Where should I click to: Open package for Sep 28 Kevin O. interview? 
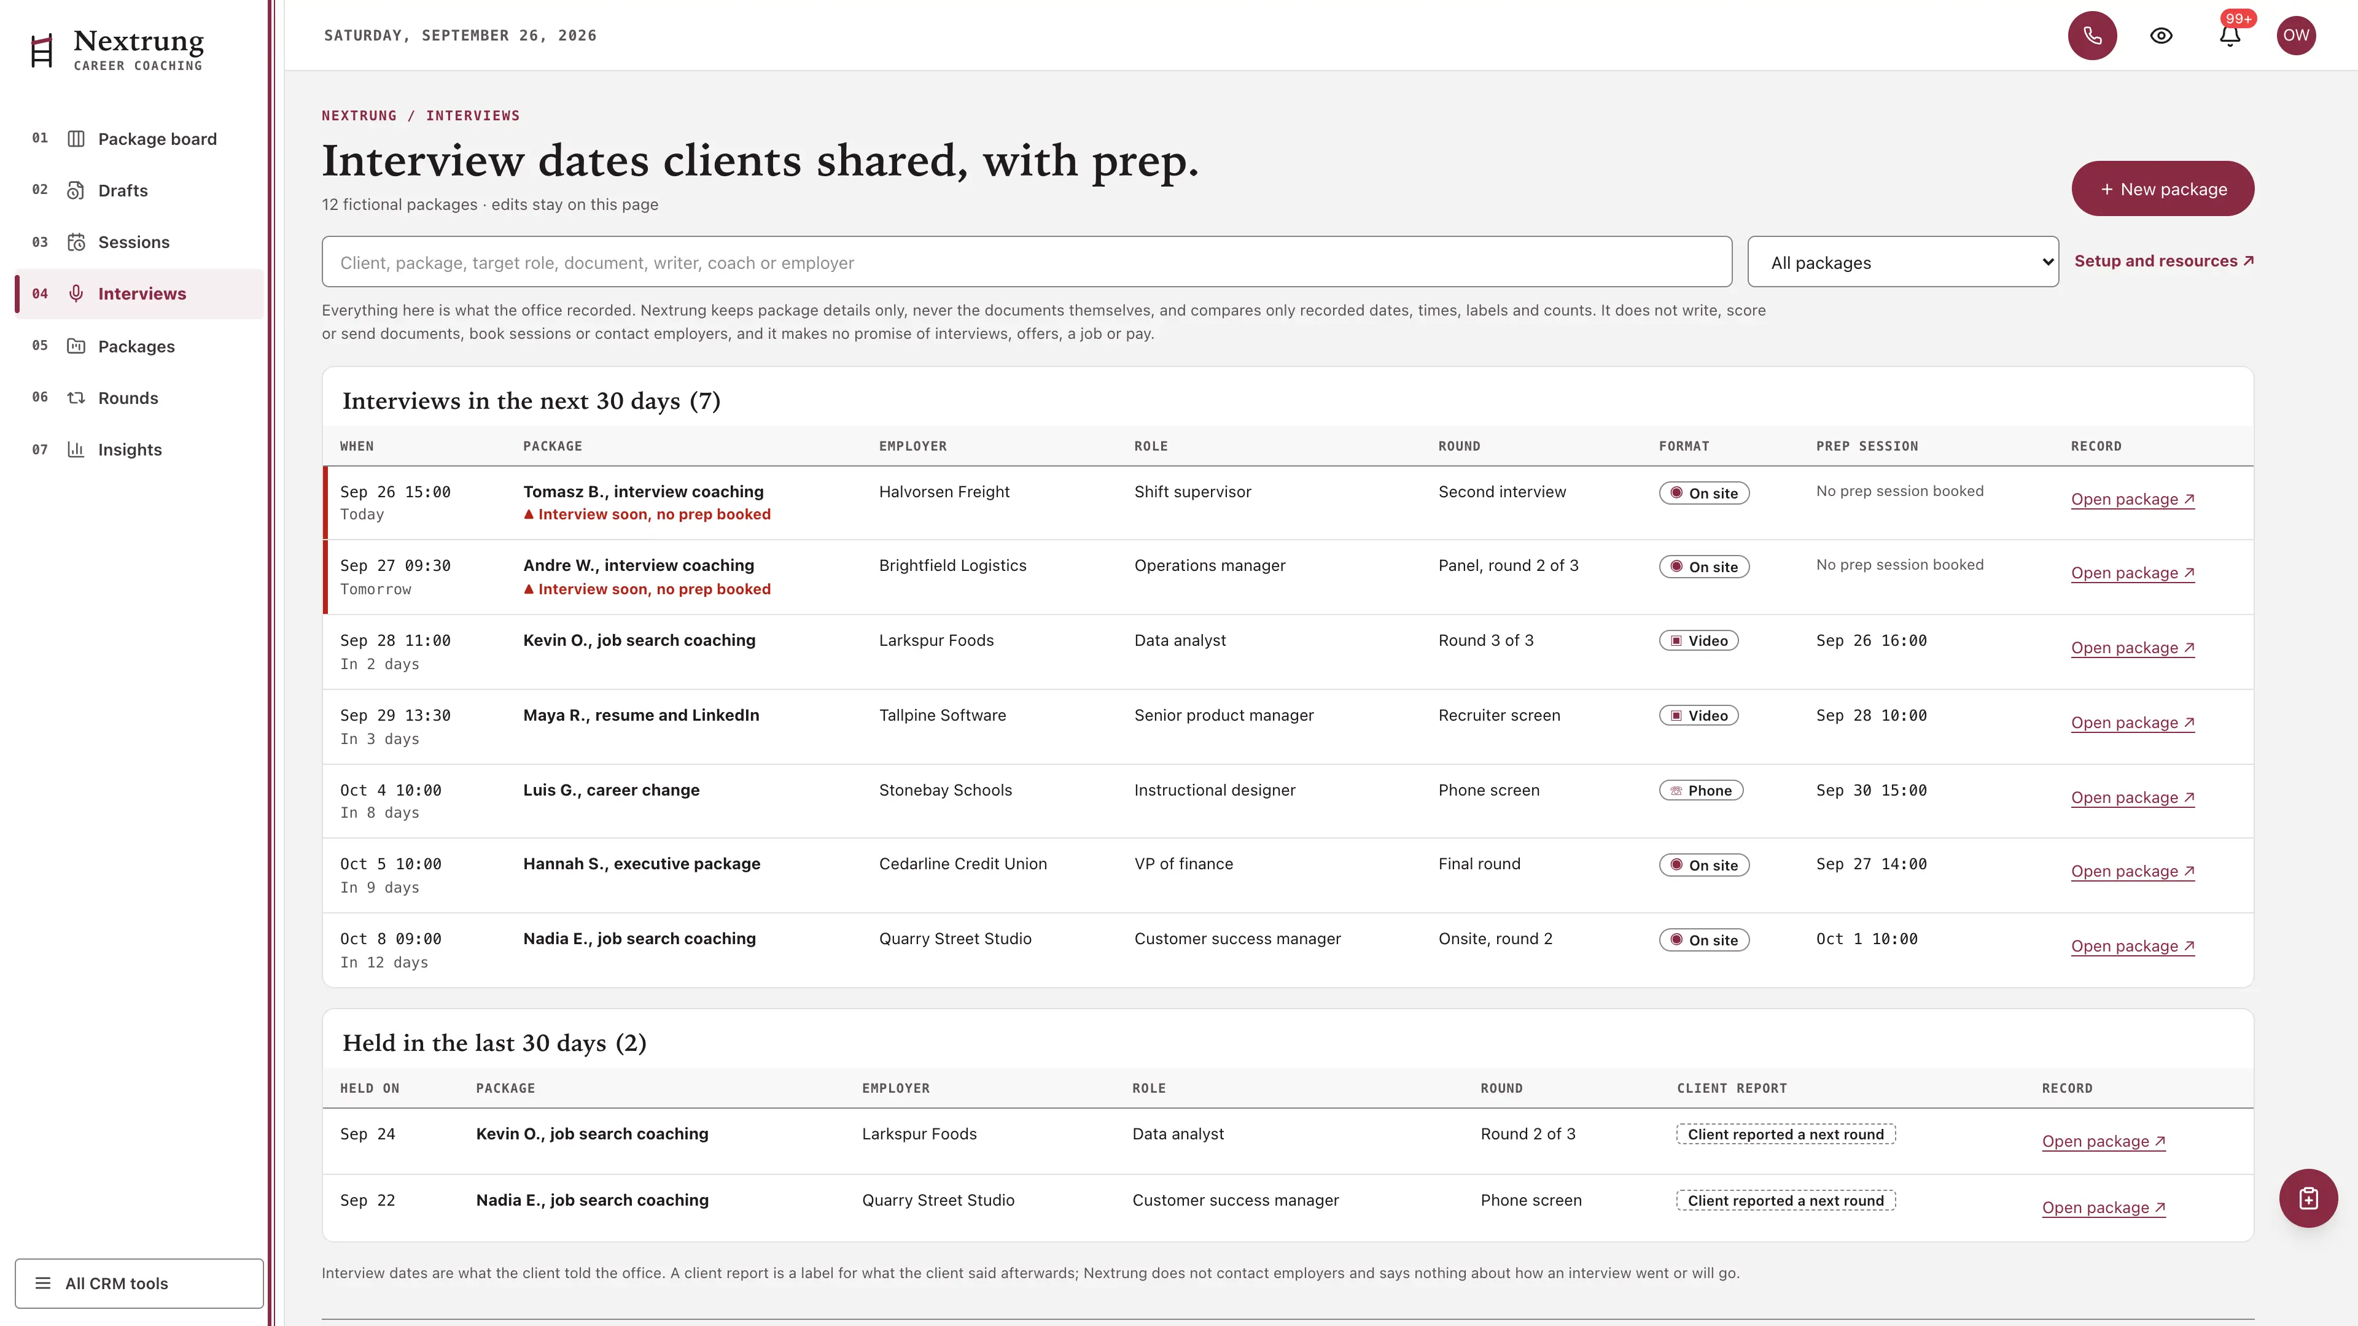click(2133, 649)
